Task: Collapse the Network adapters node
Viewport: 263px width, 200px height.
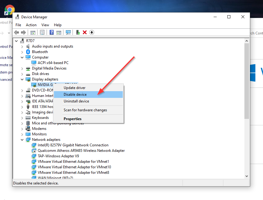Action: pos(22,140)
